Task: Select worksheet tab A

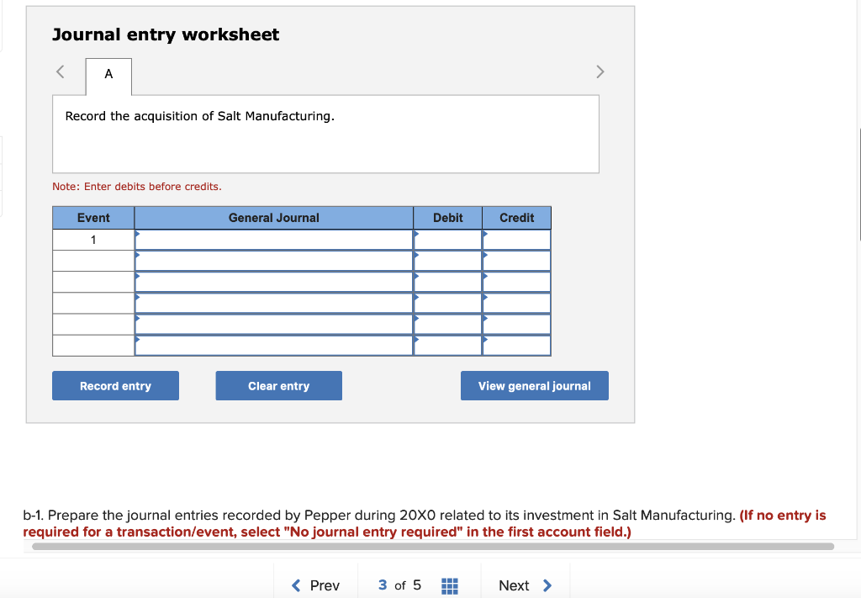Action: pos(108,77)
